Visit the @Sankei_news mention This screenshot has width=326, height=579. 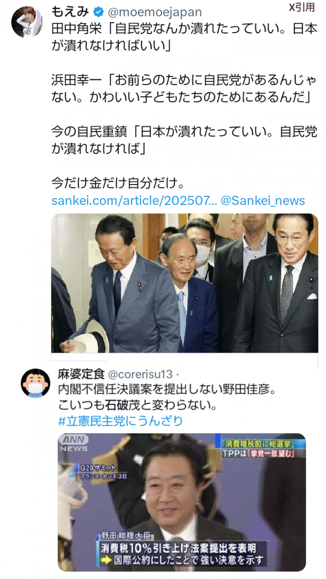click(x=263, y=201)
